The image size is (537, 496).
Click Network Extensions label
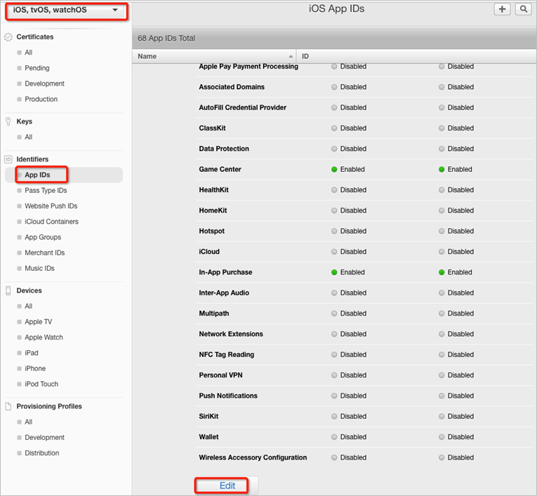pos(231,334)
